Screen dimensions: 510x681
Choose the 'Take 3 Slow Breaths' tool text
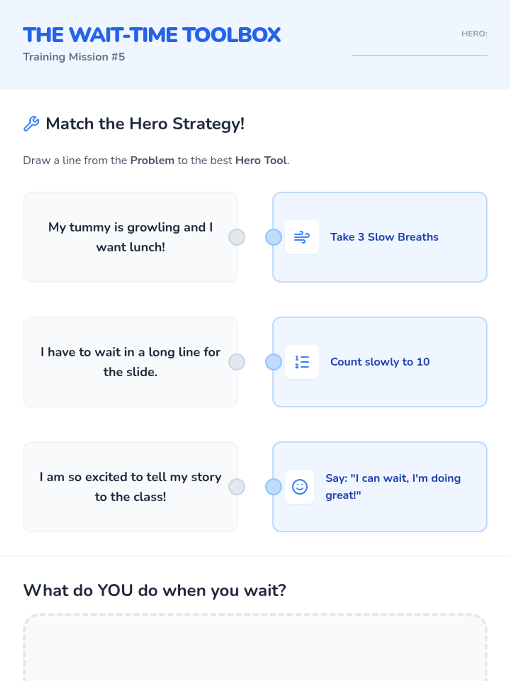coord(384,237)
